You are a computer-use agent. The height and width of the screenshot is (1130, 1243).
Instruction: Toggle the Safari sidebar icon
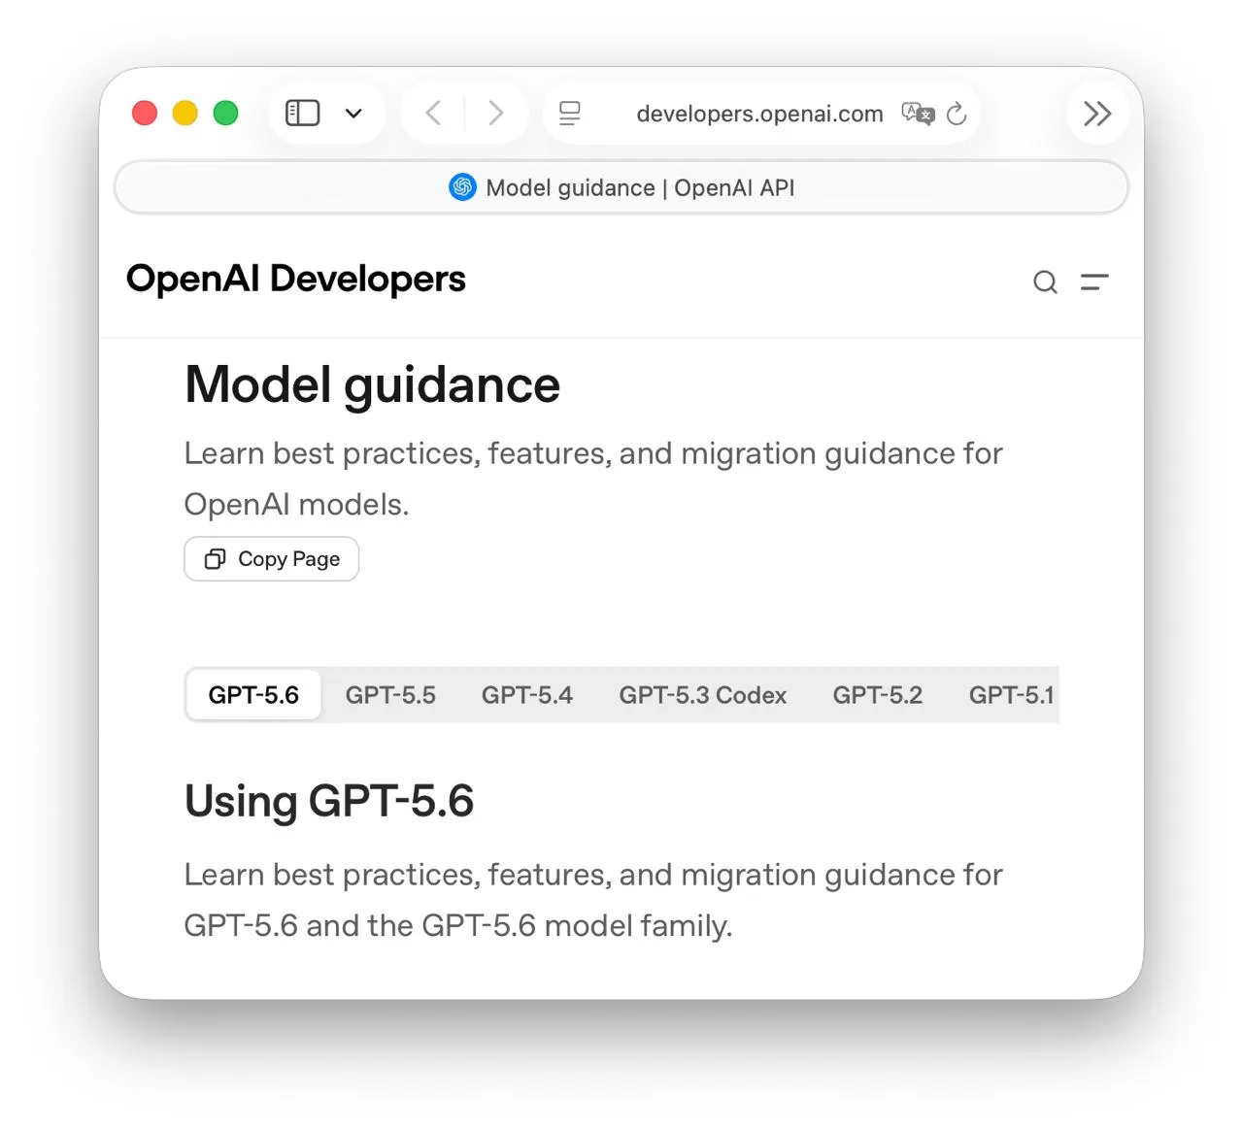click(x=302, y=114)
